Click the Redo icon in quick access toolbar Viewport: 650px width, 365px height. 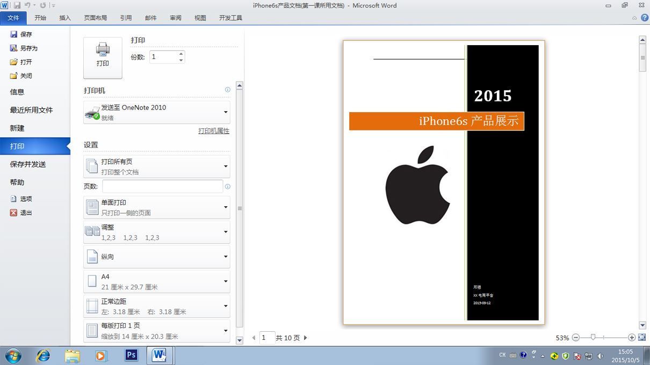pos(42,5)
